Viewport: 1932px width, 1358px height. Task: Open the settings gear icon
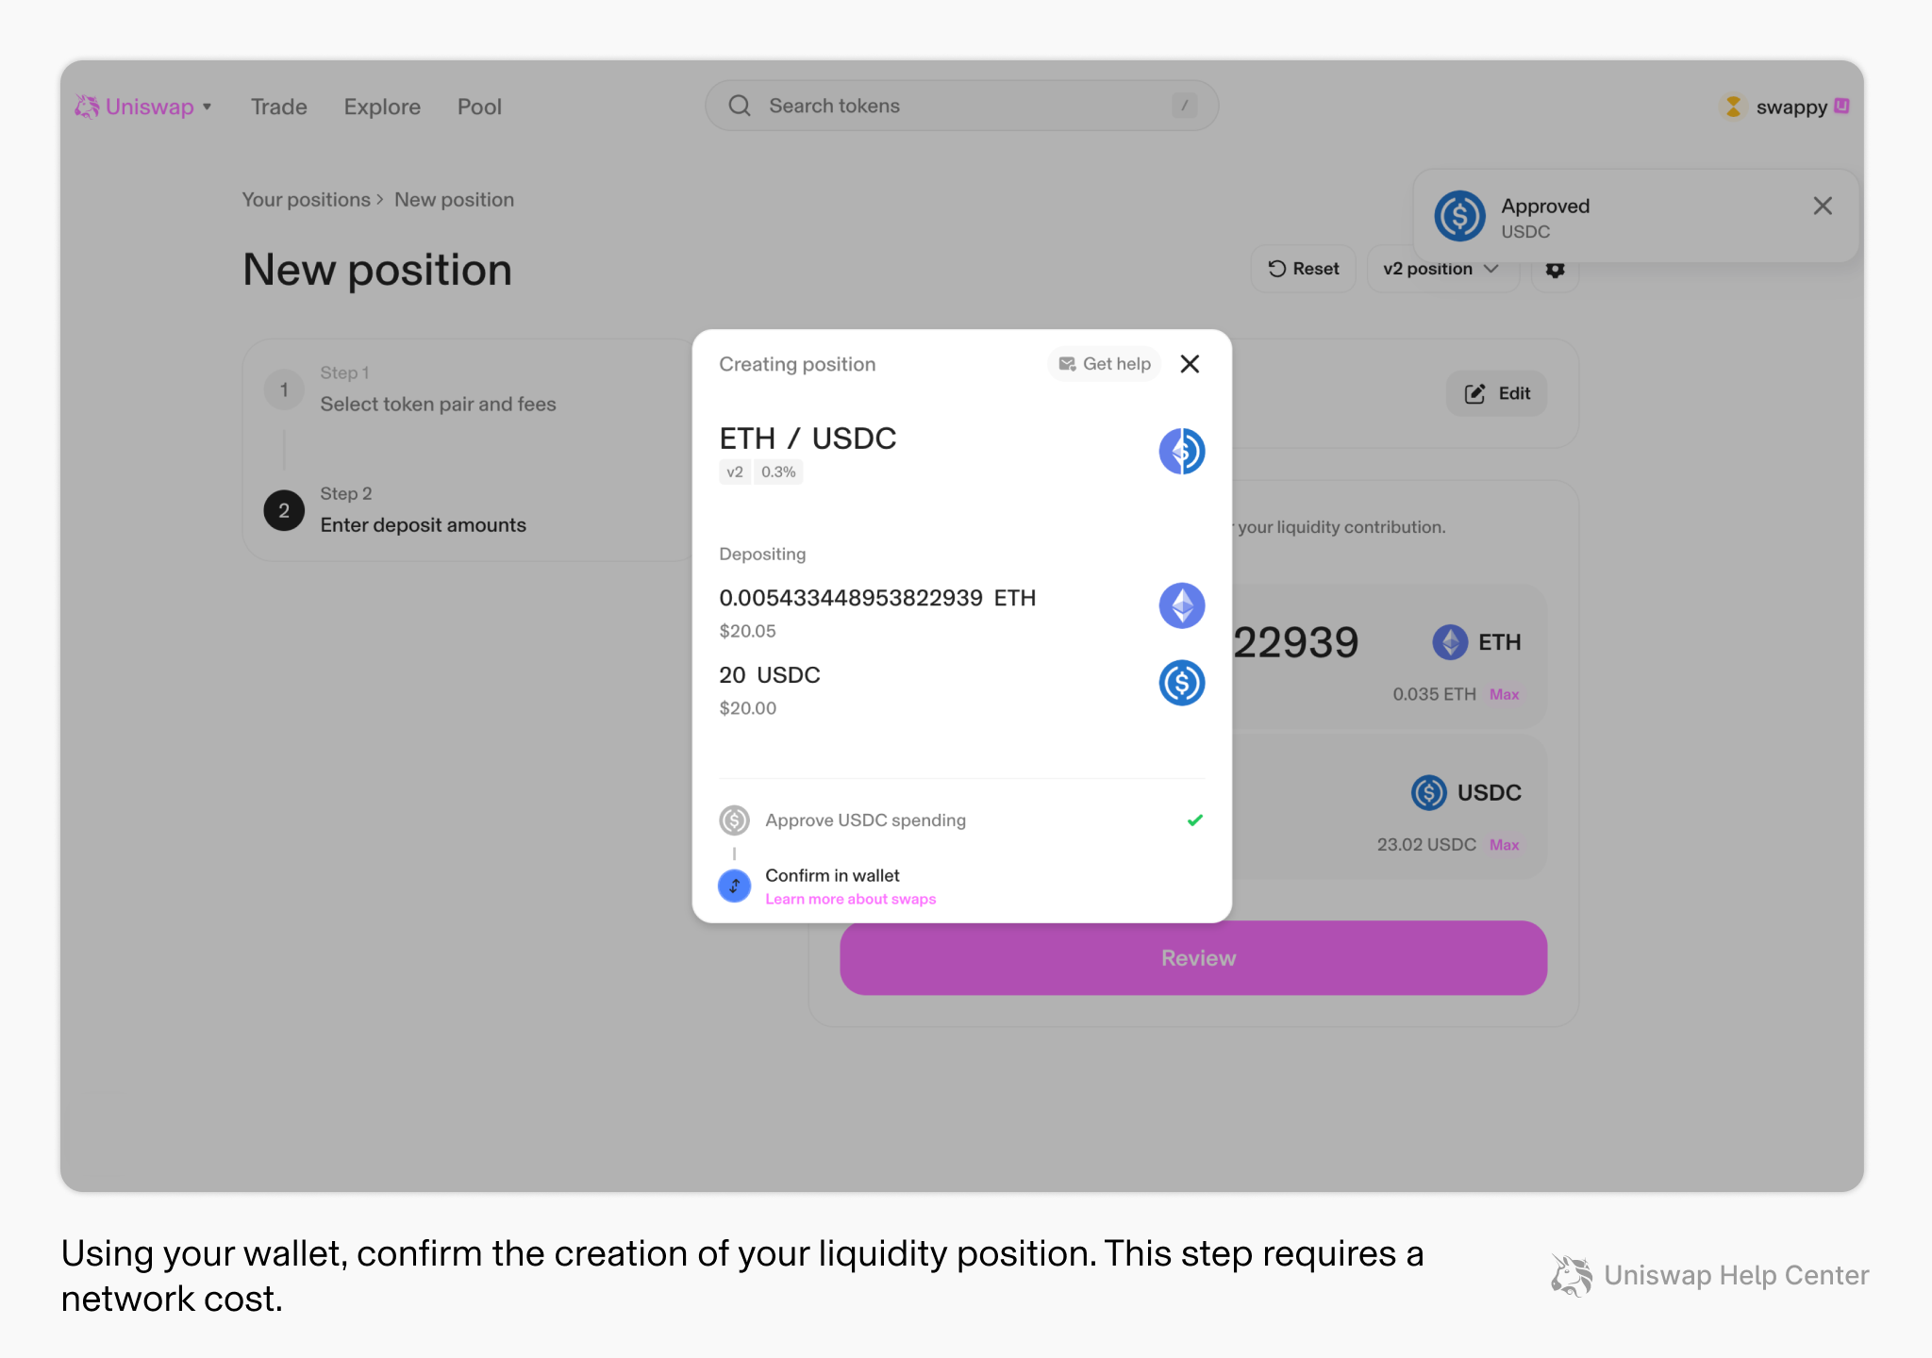[1555, 272]
